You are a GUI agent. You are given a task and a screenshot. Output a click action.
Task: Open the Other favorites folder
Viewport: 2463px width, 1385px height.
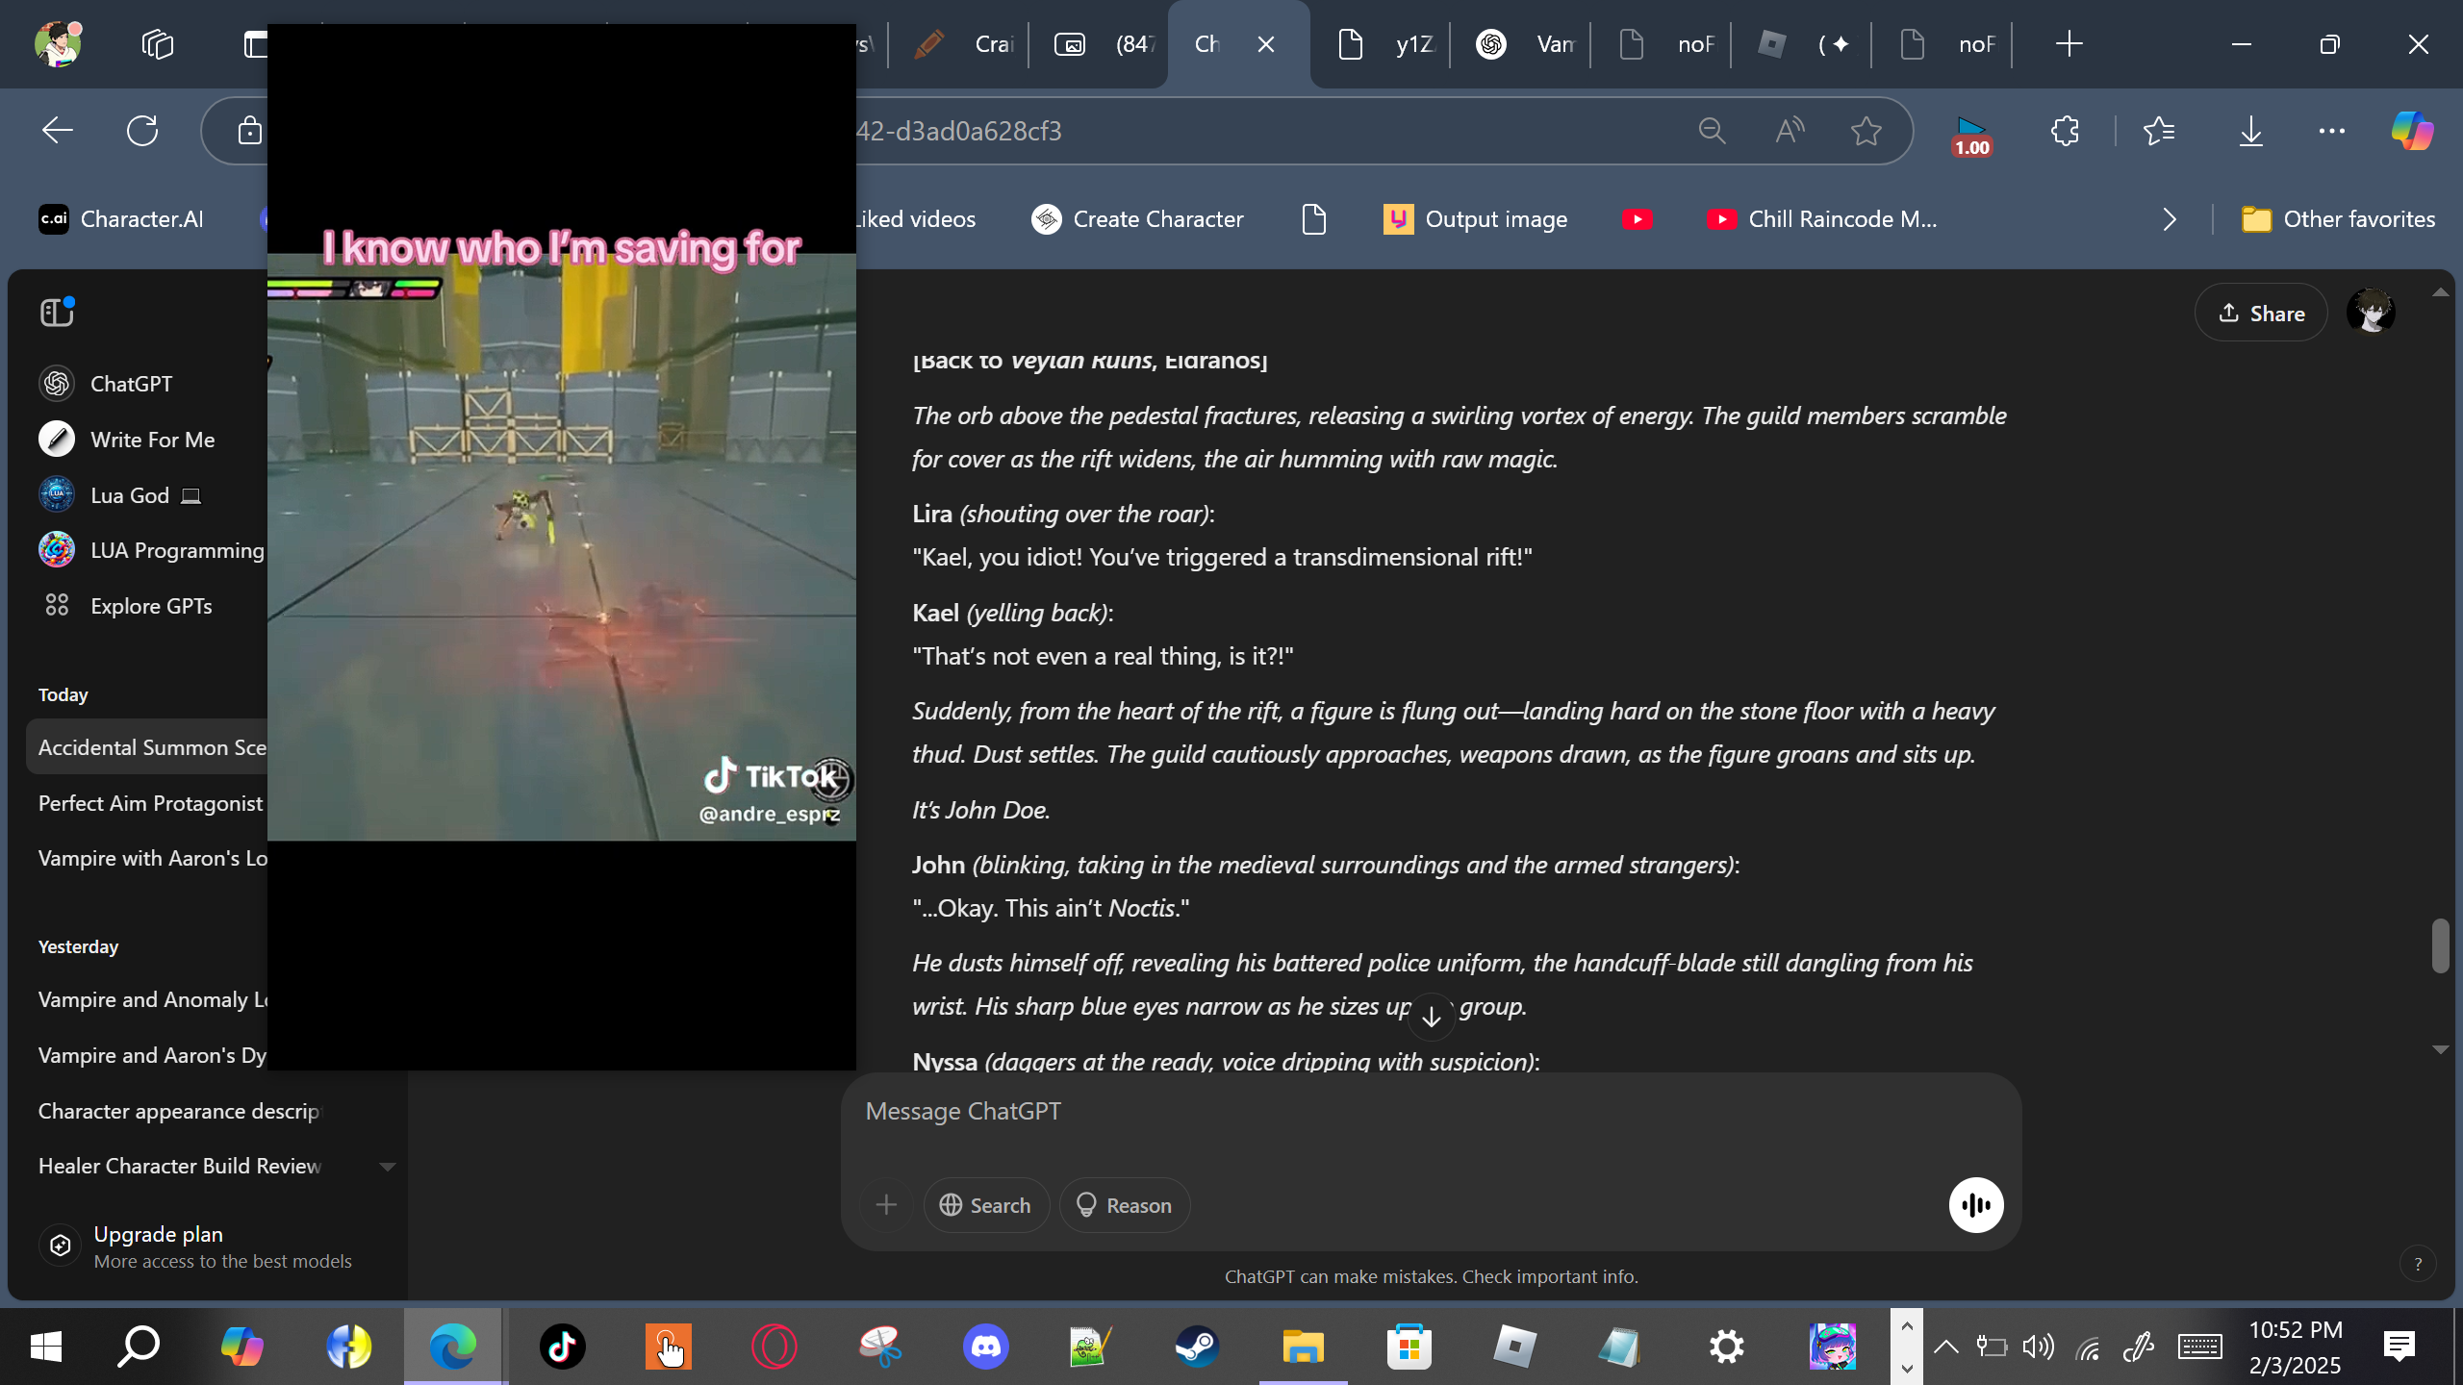click(2338, 219)
